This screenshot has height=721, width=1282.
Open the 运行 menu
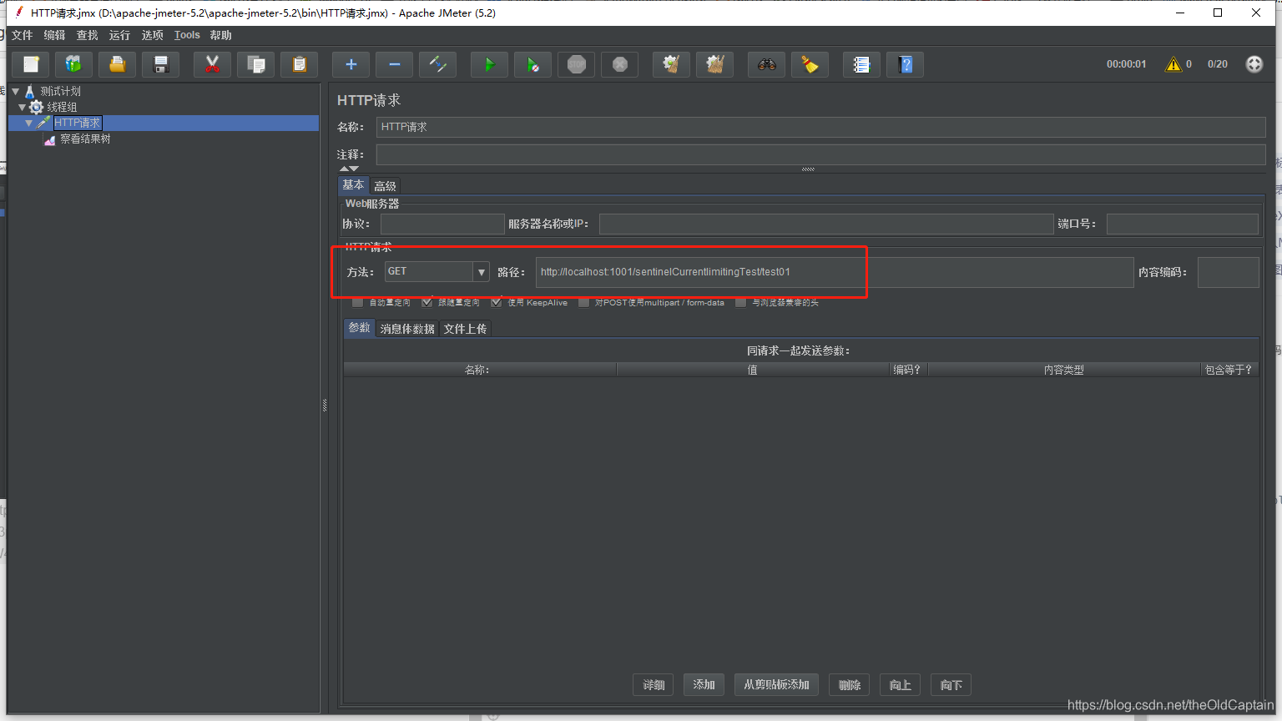[119, 35]
